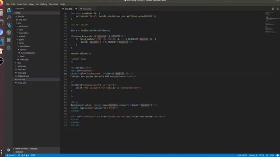Collapse the HTML root folder
Screen dimensions: 280x157
pyautogui.click(x=17, y=13)
